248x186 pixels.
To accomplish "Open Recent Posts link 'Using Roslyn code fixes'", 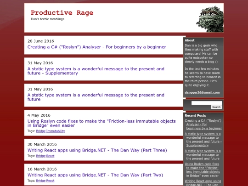I will pos(202,170).
